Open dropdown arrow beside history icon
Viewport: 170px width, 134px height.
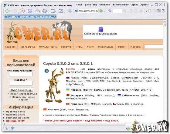point(48,12)
